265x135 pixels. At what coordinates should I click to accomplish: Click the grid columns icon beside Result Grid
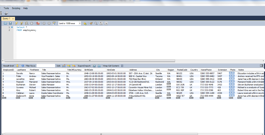[x=17, y=66]
